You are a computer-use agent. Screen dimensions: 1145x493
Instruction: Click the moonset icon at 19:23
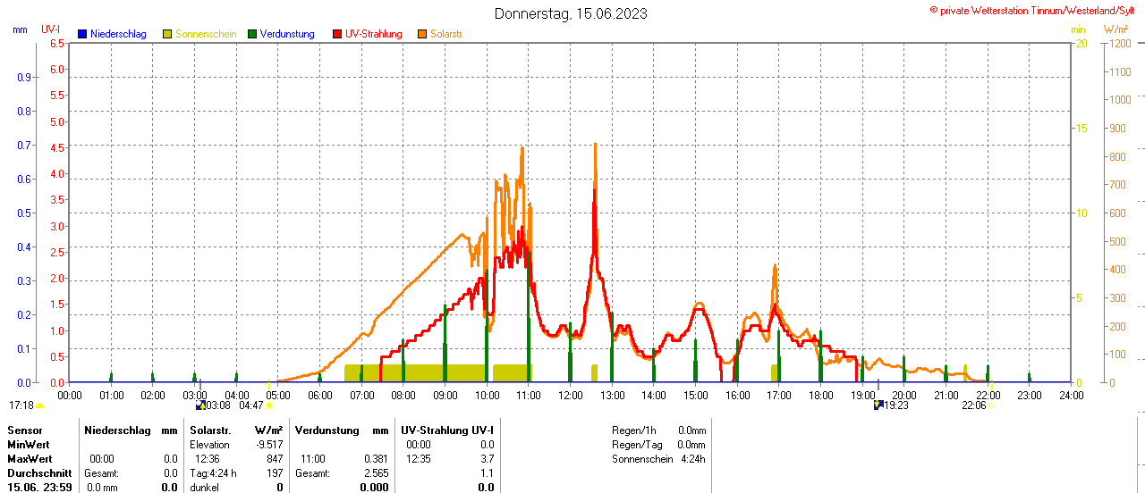click(878, 405)
